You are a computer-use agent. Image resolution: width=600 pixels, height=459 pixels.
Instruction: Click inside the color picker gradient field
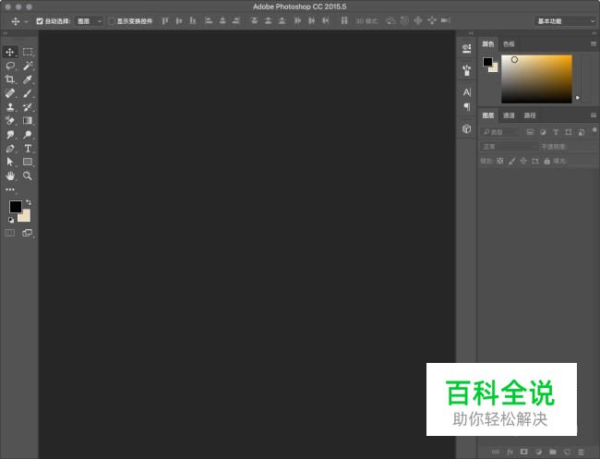tap(535, 79)
